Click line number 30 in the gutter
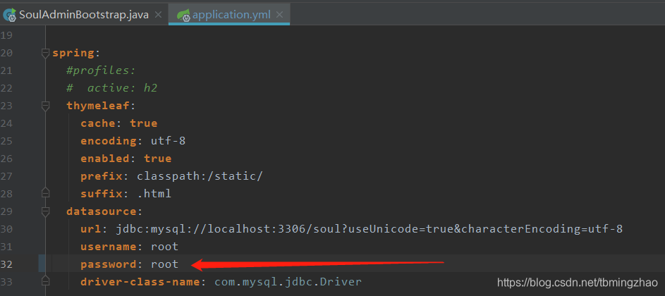The image size is (665, 296). coord(6,229)
